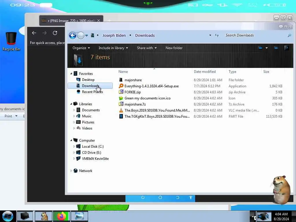The width and height of the screenshot is (296, 222).
Task: Collapse the Computer group
Action: 71,140
